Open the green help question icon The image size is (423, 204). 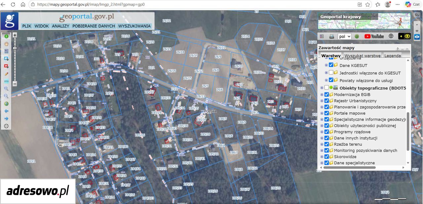pos(357,37)
